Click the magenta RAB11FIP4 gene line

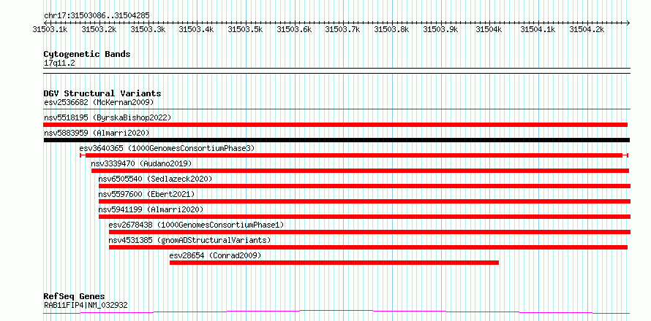(336, 312)
